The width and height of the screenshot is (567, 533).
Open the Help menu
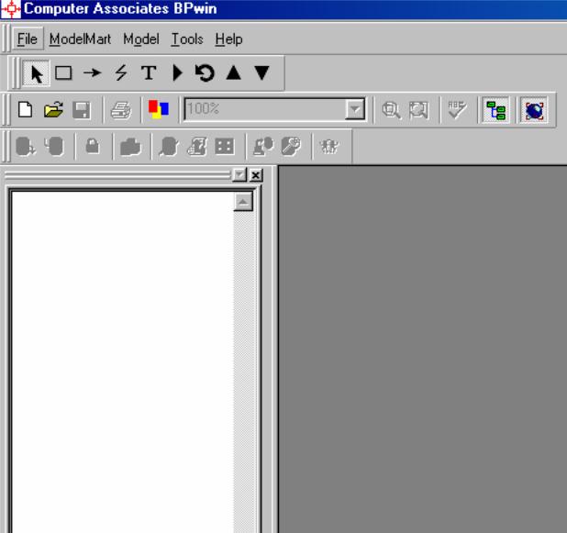pyautogui.click(x=228, y=39)
